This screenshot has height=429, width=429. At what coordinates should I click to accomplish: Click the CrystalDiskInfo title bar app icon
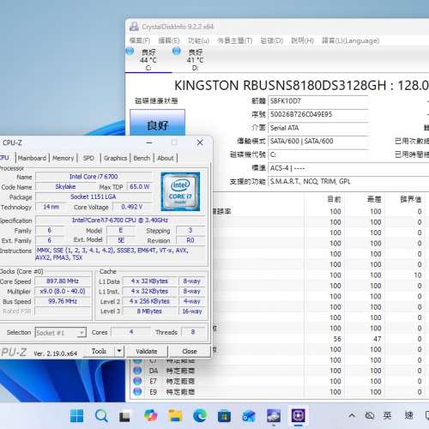134,27
